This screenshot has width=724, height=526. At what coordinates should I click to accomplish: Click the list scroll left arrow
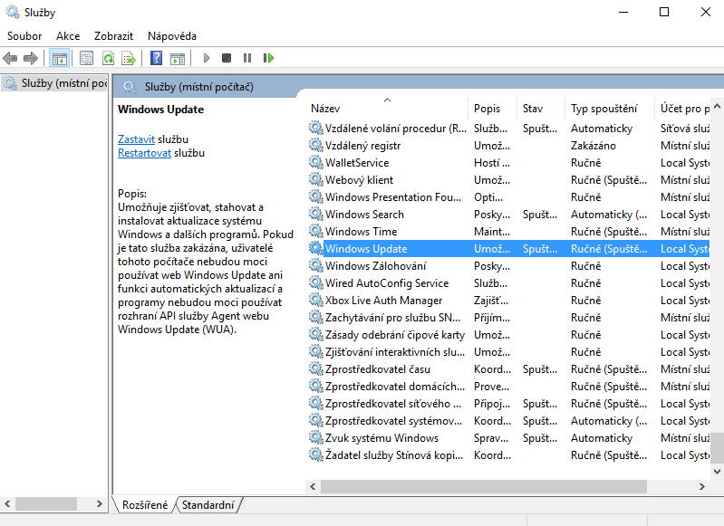tap(313, 486)
